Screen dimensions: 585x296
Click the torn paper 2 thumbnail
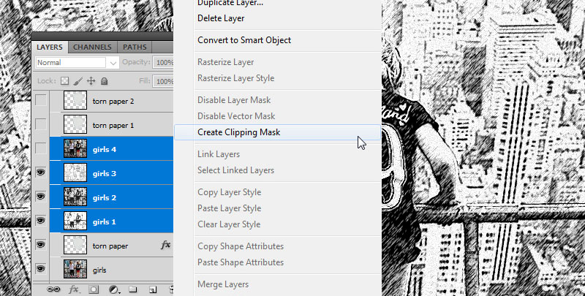coord(75,100)
